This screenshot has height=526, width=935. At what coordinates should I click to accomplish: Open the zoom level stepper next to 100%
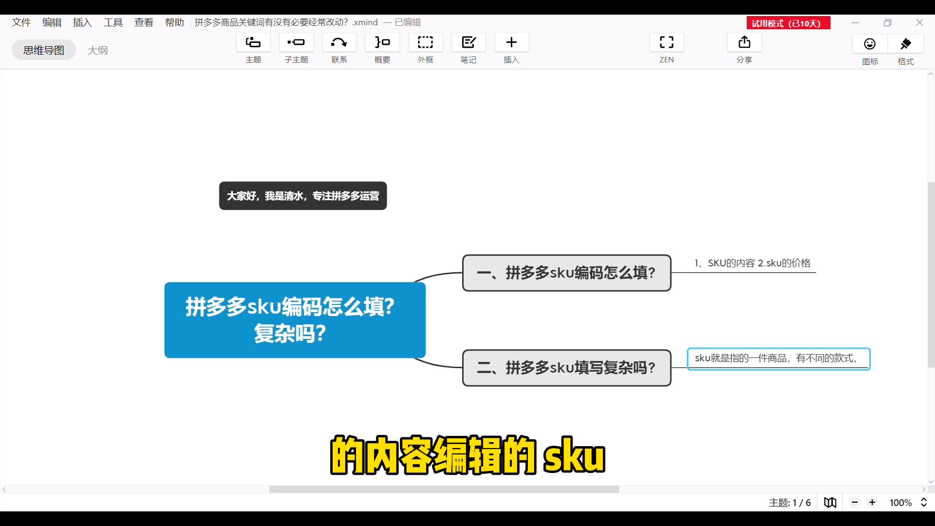(924, 502)
